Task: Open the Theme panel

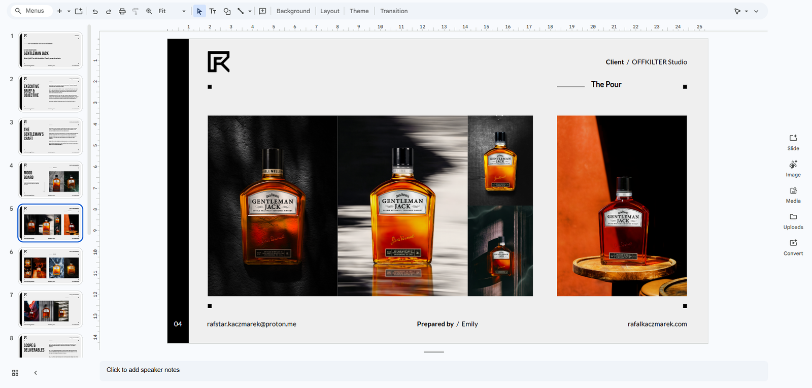Action: 359,11
